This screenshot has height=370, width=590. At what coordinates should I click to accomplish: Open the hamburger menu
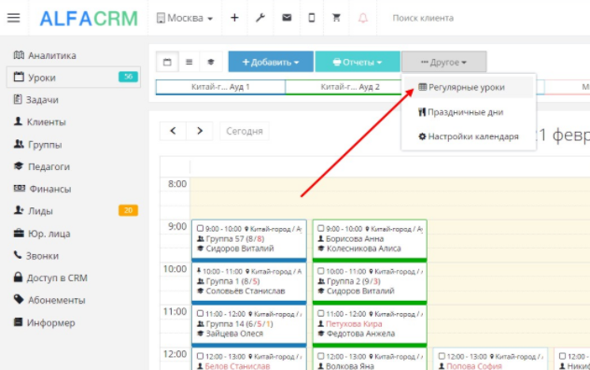[14, 18]
